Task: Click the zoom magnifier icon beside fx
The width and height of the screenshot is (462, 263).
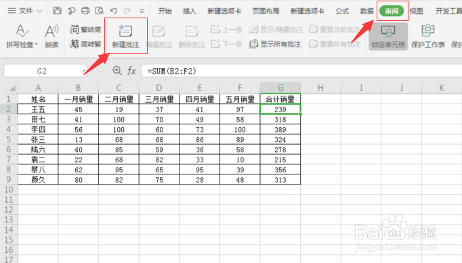Action: point(117,70)
